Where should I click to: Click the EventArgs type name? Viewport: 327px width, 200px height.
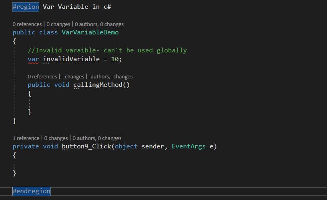click(189, 146)
